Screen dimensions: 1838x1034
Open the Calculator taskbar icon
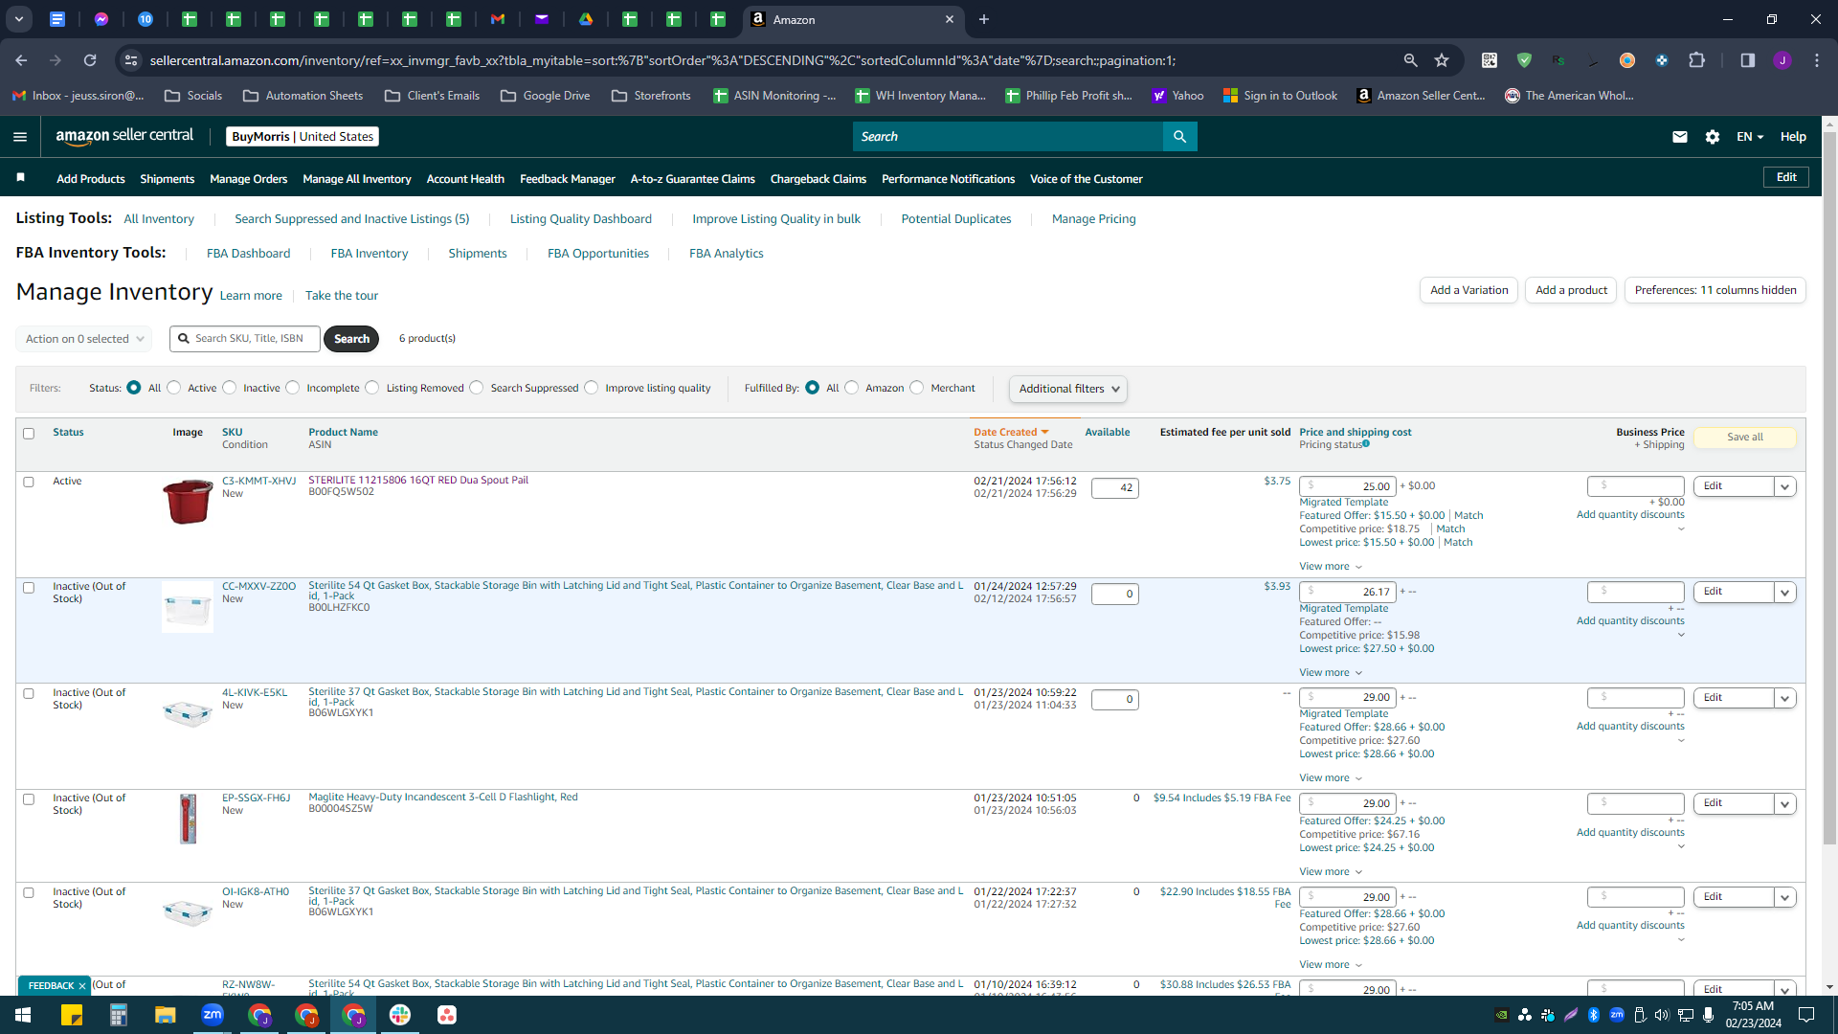119,1015
